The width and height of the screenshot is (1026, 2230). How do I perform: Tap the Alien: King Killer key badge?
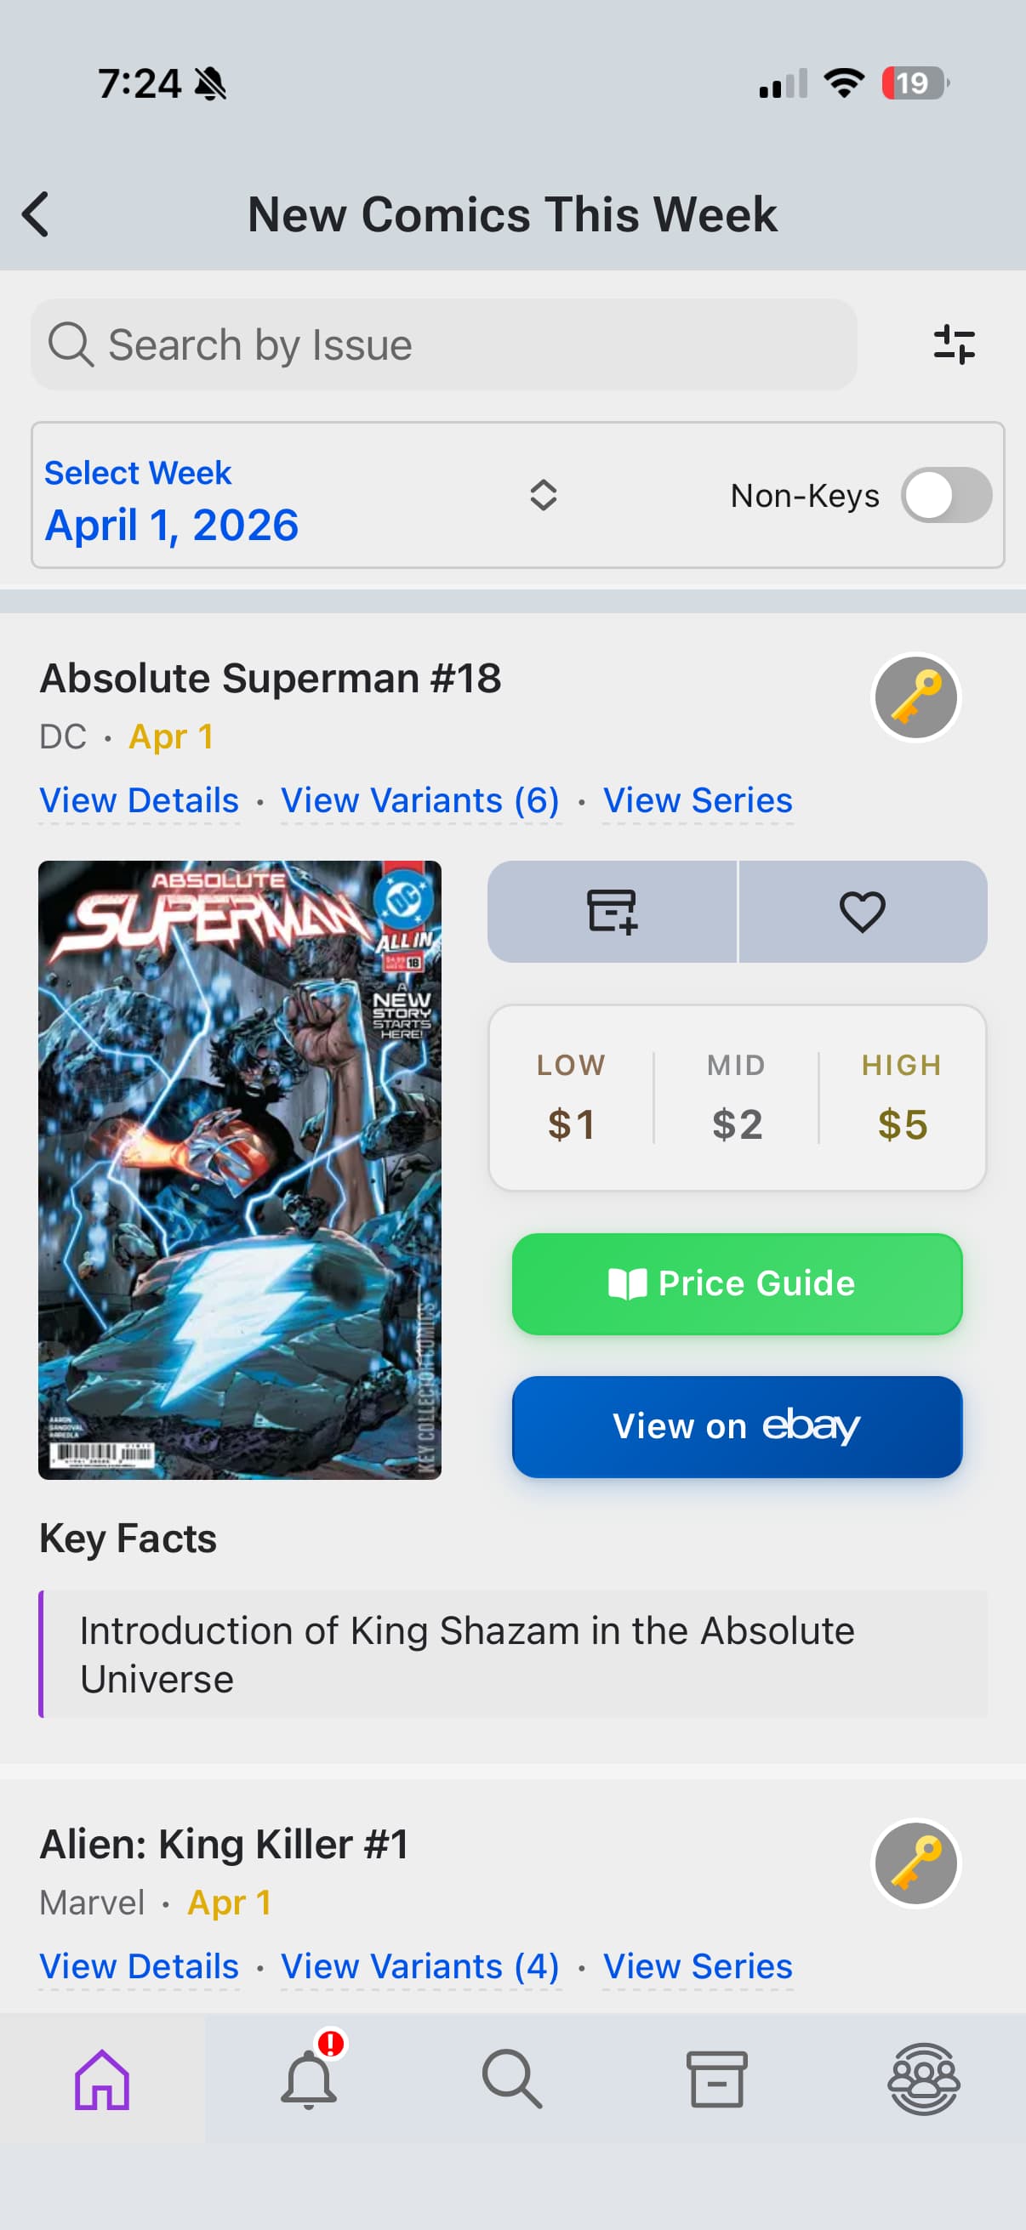[915, 1863]
